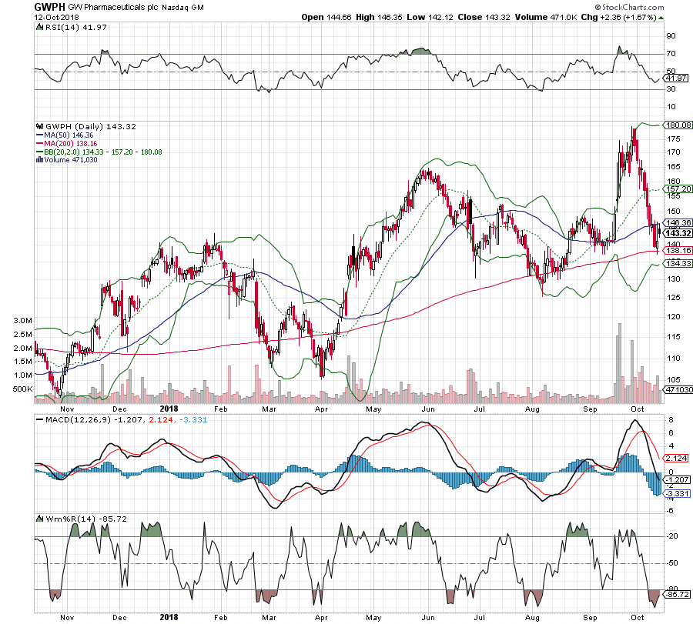Click the -50 level on Wm%R axis
This screenshot has height=624, width=693.
(672, 563)
